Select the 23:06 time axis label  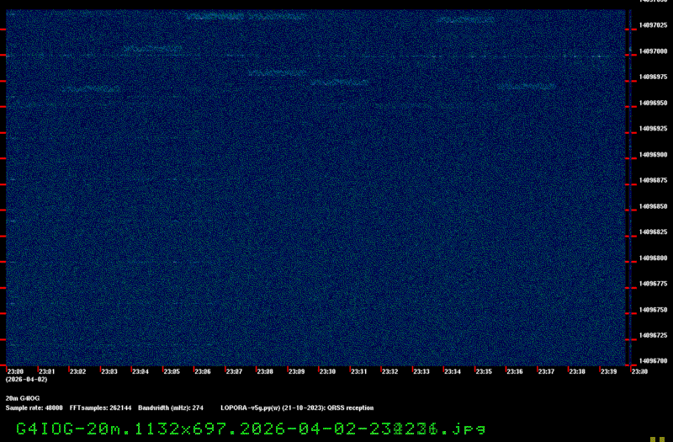pyautogui.click(x=203, y=371)
